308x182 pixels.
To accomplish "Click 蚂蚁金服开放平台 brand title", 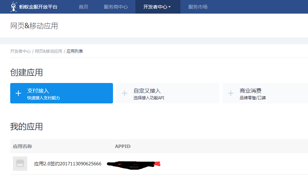I will pos(38,7).
